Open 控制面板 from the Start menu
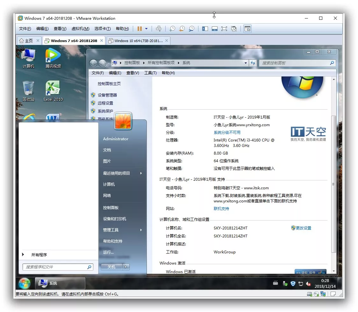 111,207
